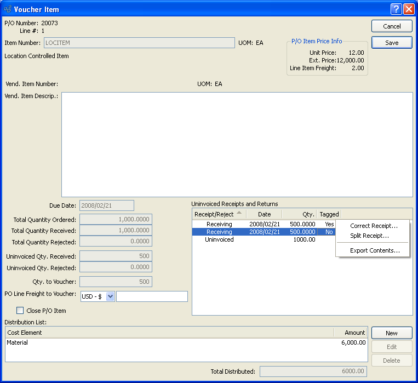Viewport: 418px width, 383px height.
Task: Click New to add a distribution
Action: (392, 333)
